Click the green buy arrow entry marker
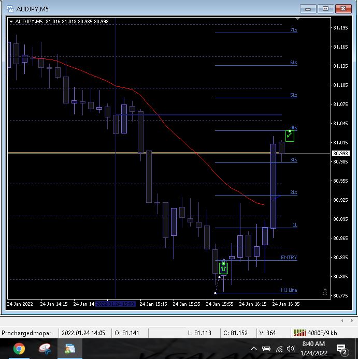Image resolution: width=358 pixels, height=359 pixels. [223, 268]
